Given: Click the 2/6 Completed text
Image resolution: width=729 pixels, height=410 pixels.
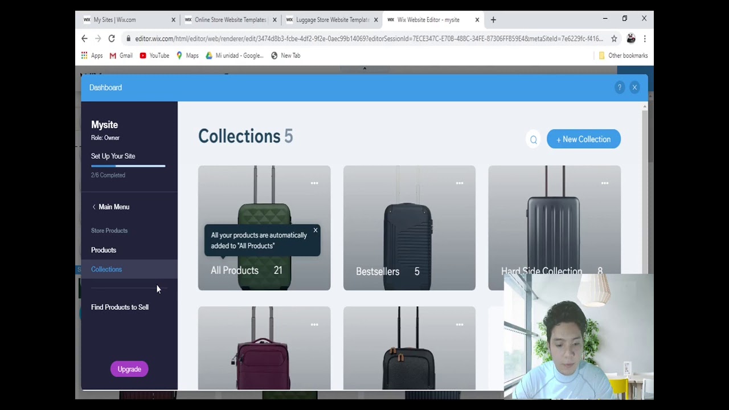Looking at the screenshot, I should point(108,175).
